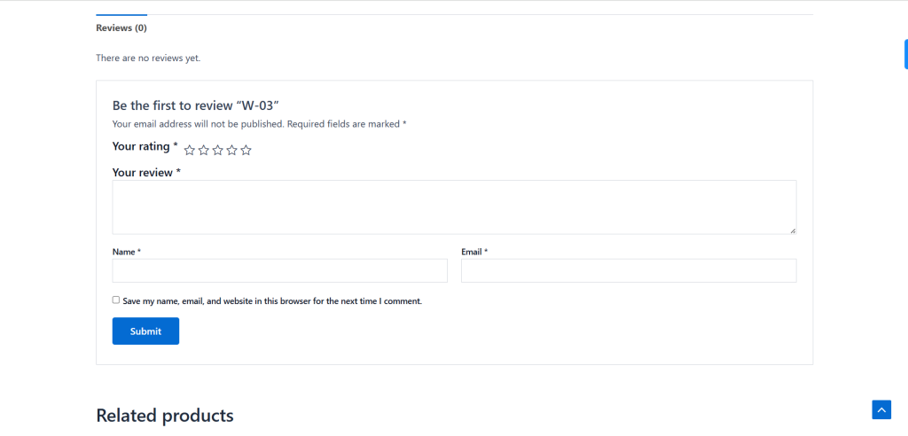
Task: Click the "There are no reviews yet" text
Action: pyautogui.click(x=148, y=58)
